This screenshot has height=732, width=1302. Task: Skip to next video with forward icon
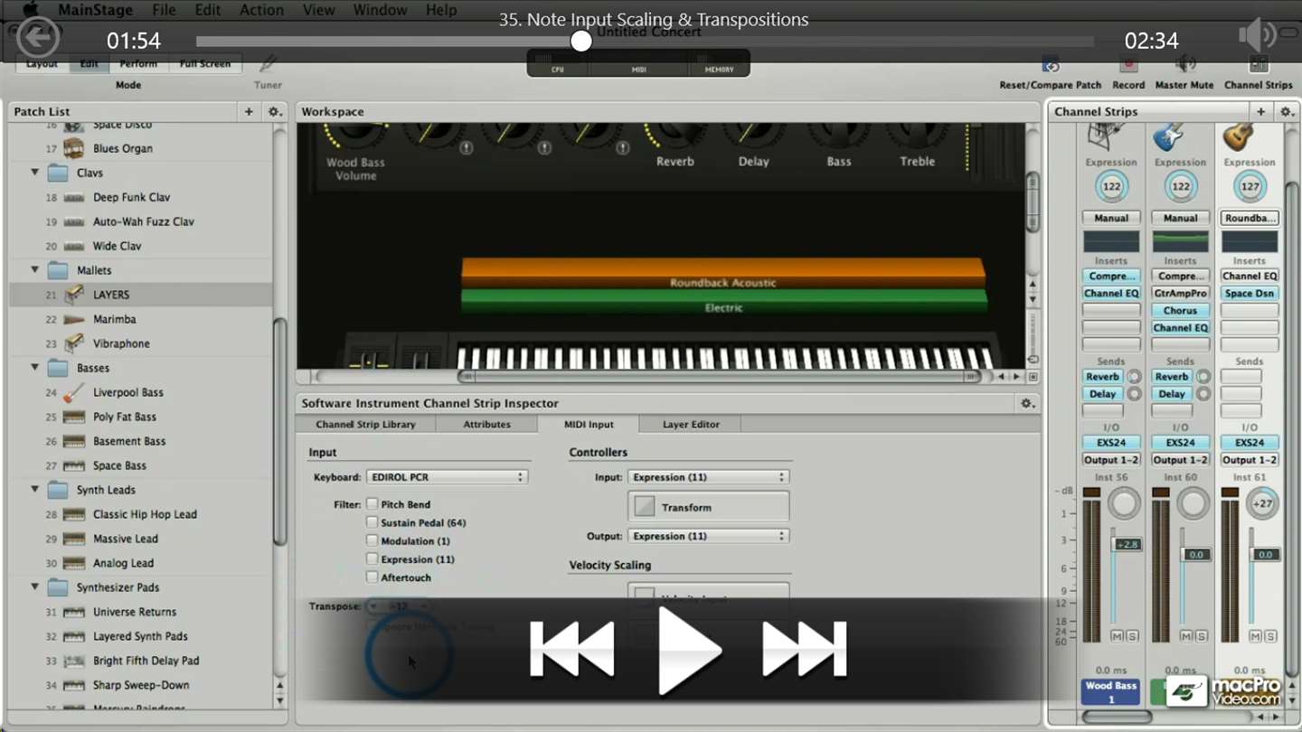click(804, 649)
